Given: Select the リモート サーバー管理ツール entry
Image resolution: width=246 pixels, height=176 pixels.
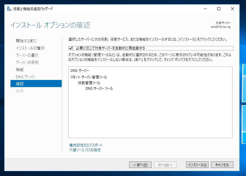Looking at the screenshot, I should [89, 77].
